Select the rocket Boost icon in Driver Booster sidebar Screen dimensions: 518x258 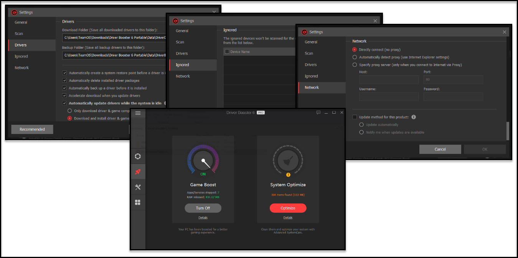[x=138, y=172]
